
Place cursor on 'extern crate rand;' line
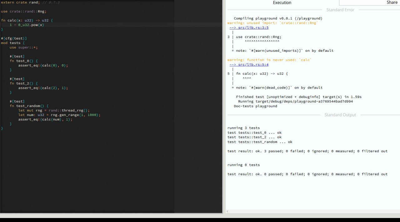point(30,2)
